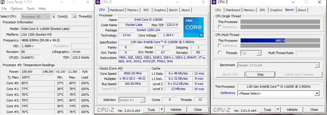Click Close button in right Bench window
Screen dimensions: 327x115
tap(314, 110)
